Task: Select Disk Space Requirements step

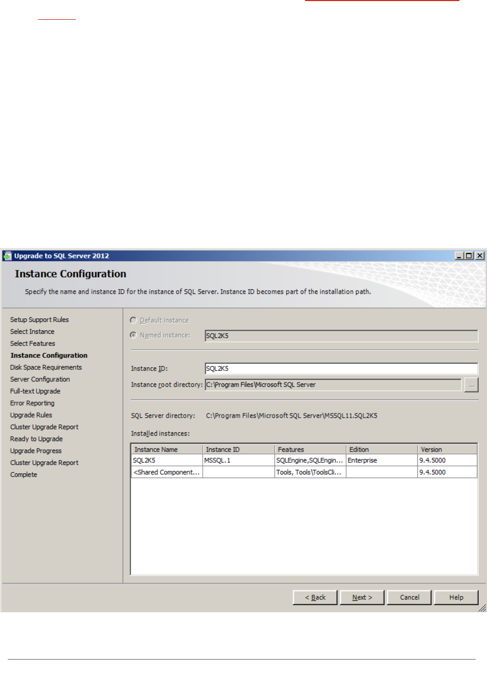Action: tap(46, 368)
